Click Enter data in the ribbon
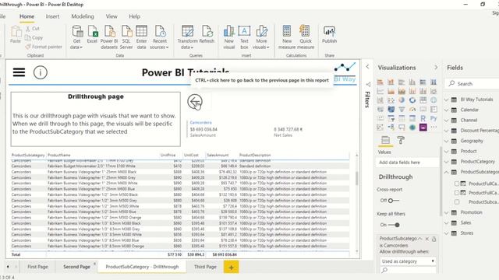Viewport: 499px width, 280px height. tap(142, 37)
